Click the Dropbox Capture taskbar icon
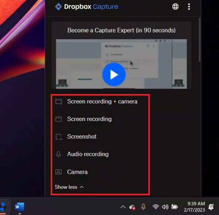Image resolution: width=219 pixels, height=215 pixels. click(3, 207)
